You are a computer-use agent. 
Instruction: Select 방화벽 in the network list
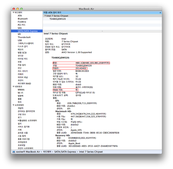21,96
